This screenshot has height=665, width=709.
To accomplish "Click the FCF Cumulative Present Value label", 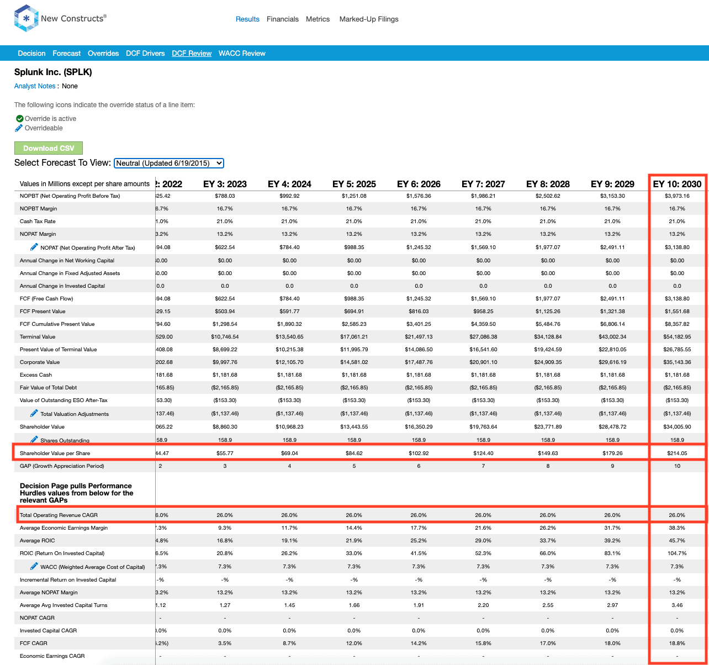I will (x=57, y=324).
